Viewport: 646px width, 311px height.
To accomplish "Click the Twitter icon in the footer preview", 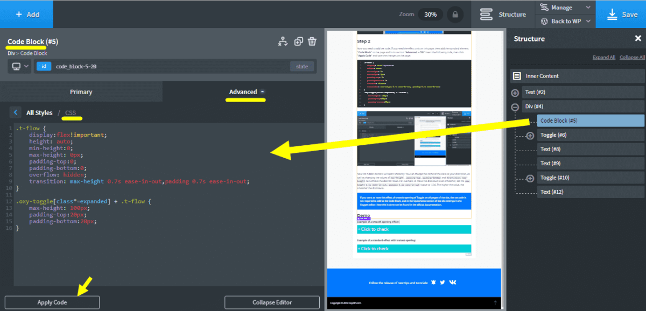I will pos(442,282).
